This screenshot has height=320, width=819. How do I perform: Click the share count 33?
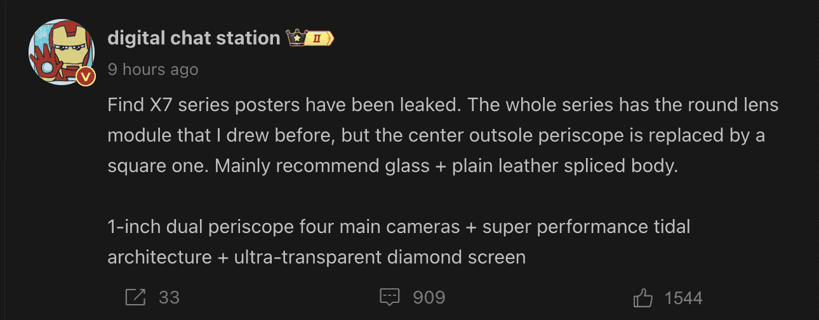(169, 297)
